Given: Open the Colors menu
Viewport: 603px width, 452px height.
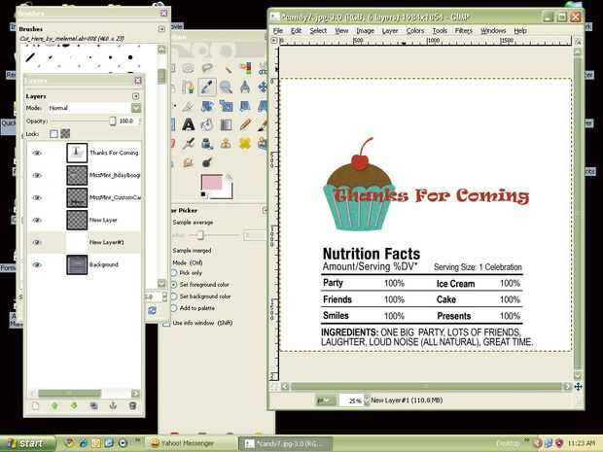Looking at the screenshot, I should pos(415,31).
